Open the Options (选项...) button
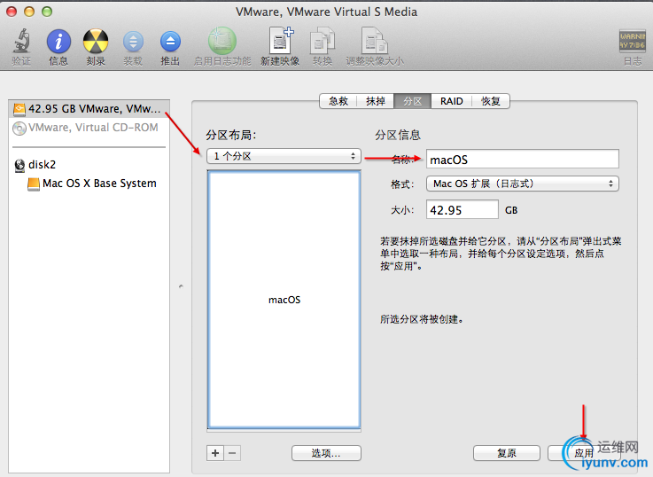The height and width of the screenshot is (477, 653). point(326,453)
